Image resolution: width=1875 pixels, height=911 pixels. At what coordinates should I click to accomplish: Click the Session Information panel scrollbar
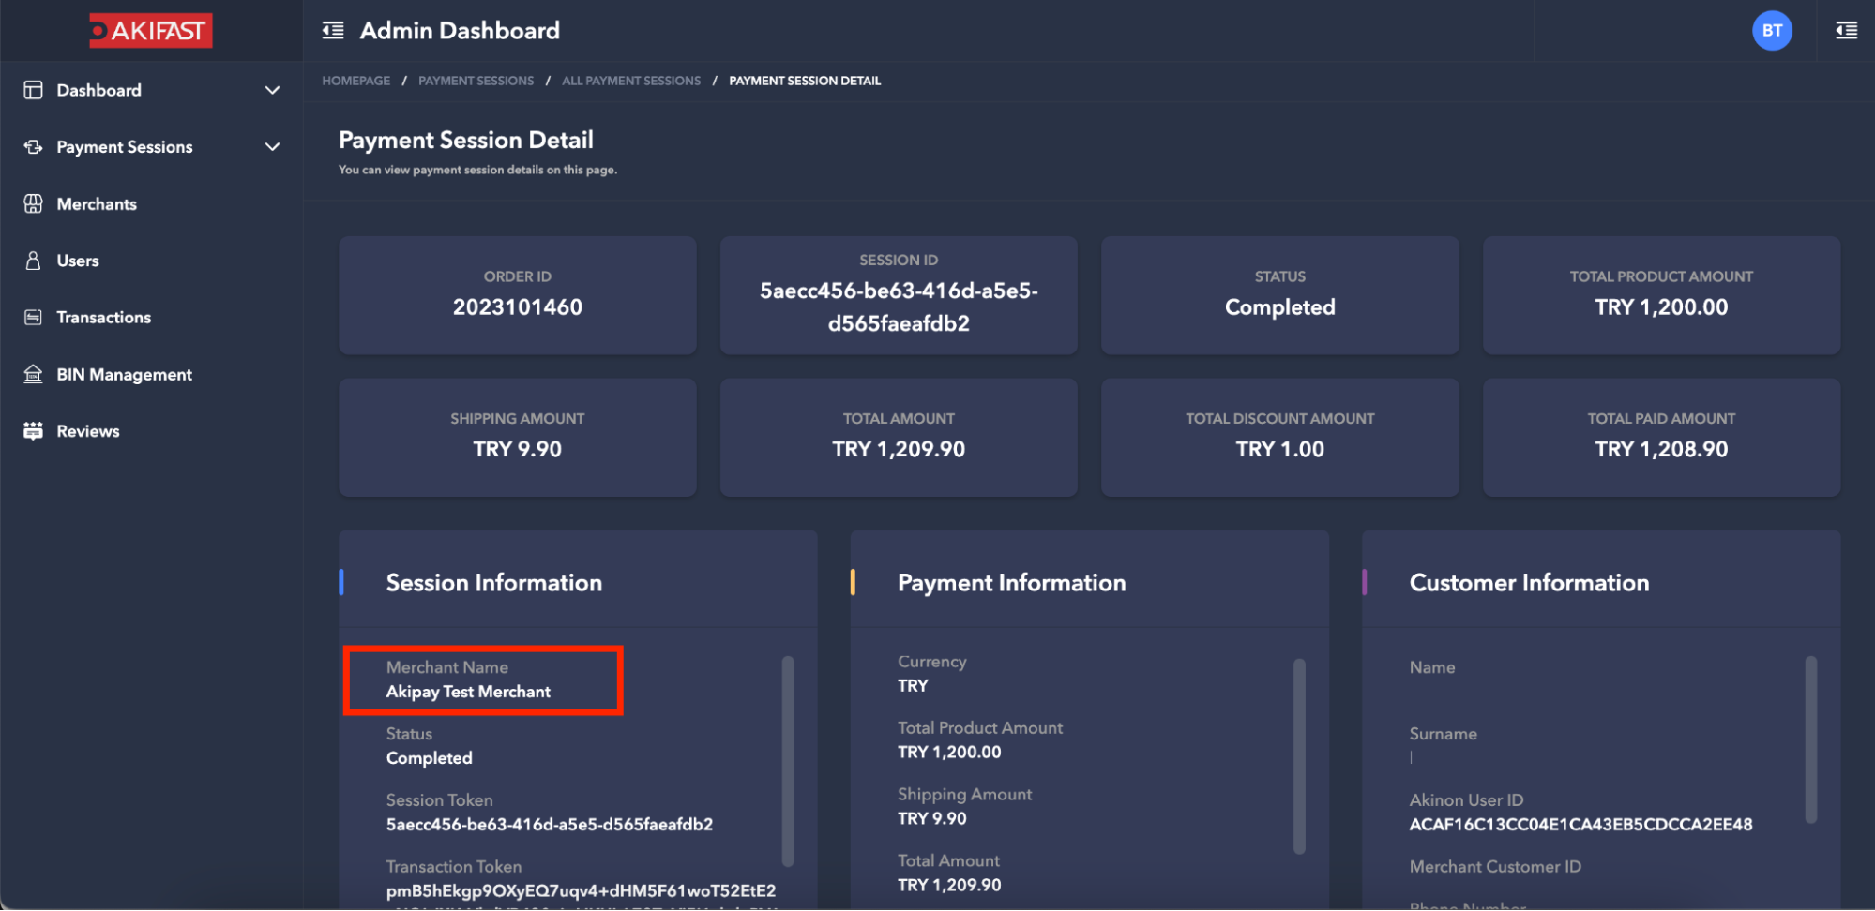pos(788,759)
